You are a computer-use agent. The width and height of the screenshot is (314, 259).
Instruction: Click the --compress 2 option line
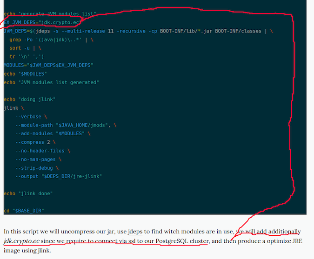tap(35, 142)
